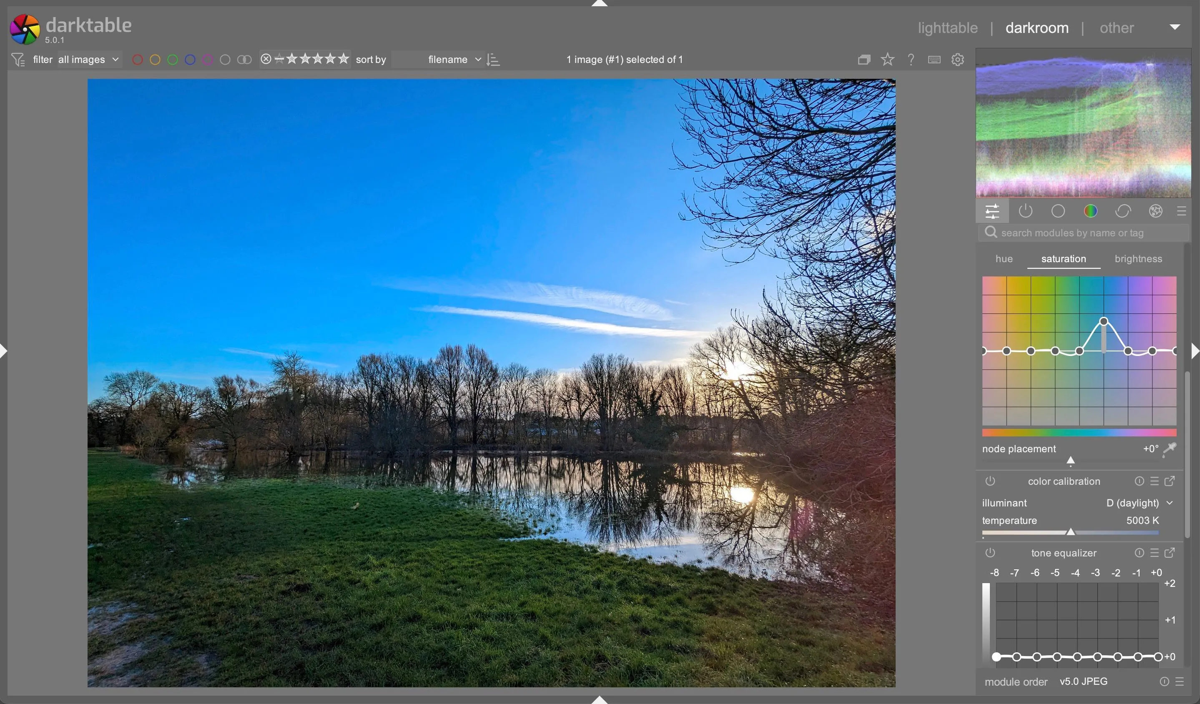The height and width of the screenshot is (704, 1200).
Task: Show only active modules group
Action: [1026, 211]
